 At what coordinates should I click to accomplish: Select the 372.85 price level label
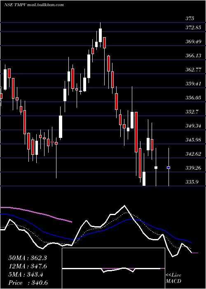point(193,28)
